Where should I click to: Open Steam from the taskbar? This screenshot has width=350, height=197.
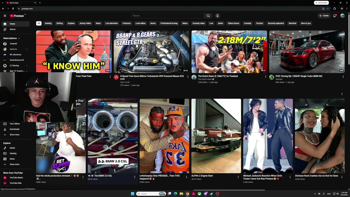point(211,194)
